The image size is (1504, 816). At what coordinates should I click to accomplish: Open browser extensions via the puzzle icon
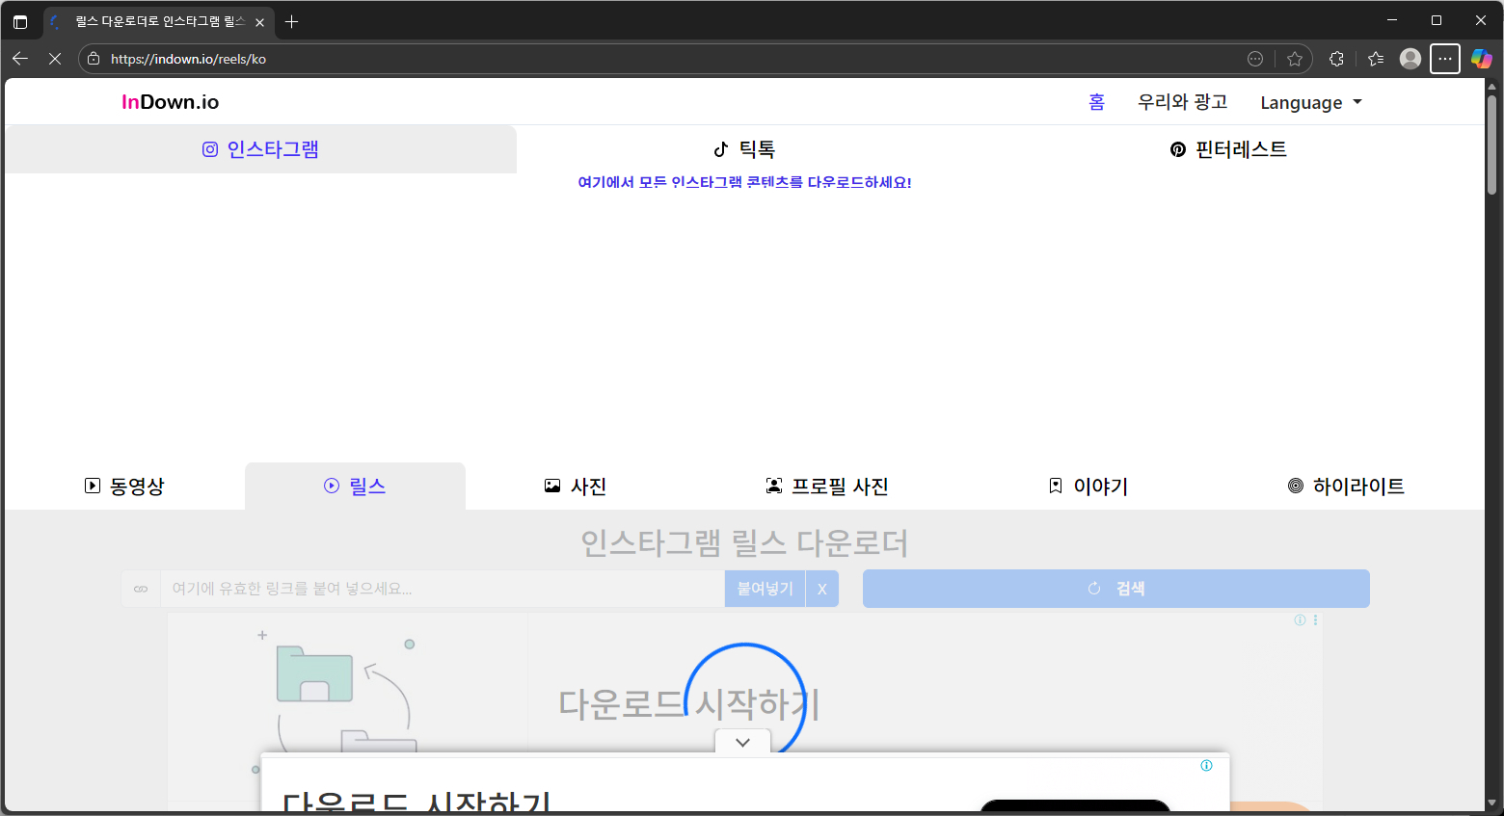[1336, 59]
